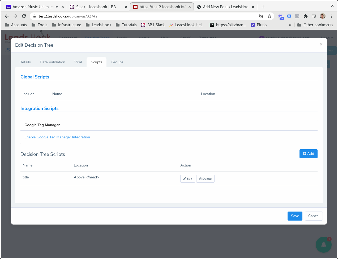Click the blue tag extension icon
This screenshot has width=338, height=259.
coord(289,16)
